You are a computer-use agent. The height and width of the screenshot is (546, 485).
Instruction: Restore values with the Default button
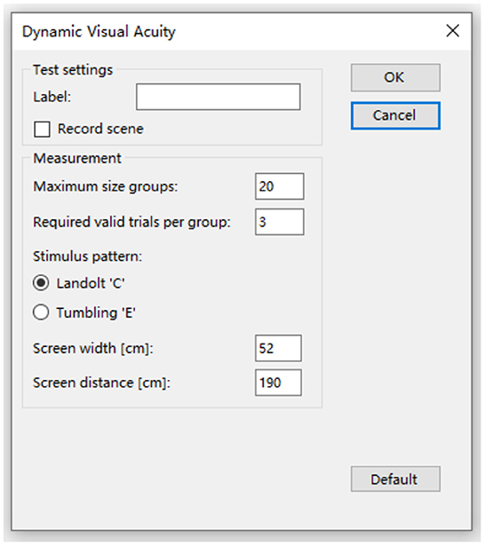395,479
